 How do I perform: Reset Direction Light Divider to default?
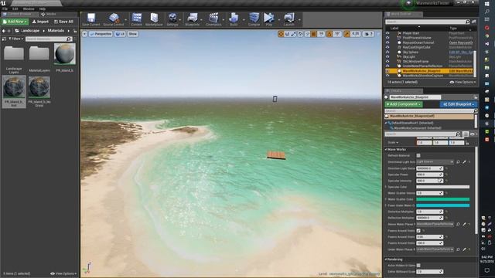447,168
